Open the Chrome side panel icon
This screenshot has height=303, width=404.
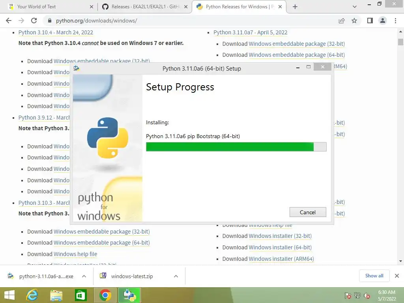[370, 21]
